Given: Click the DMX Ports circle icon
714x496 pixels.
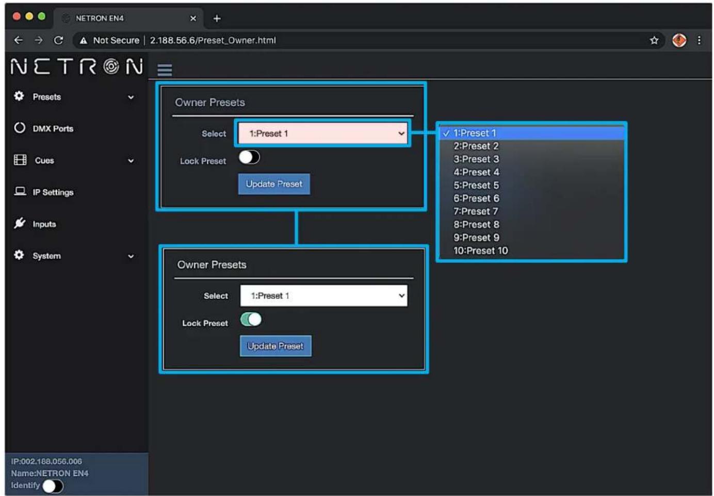Looking at the screenshot, I should click(20, 128).
